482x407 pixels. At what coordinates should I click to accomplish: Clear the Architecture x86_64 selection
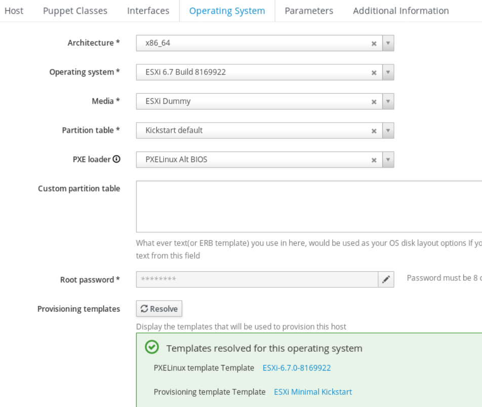coord(374,44)
